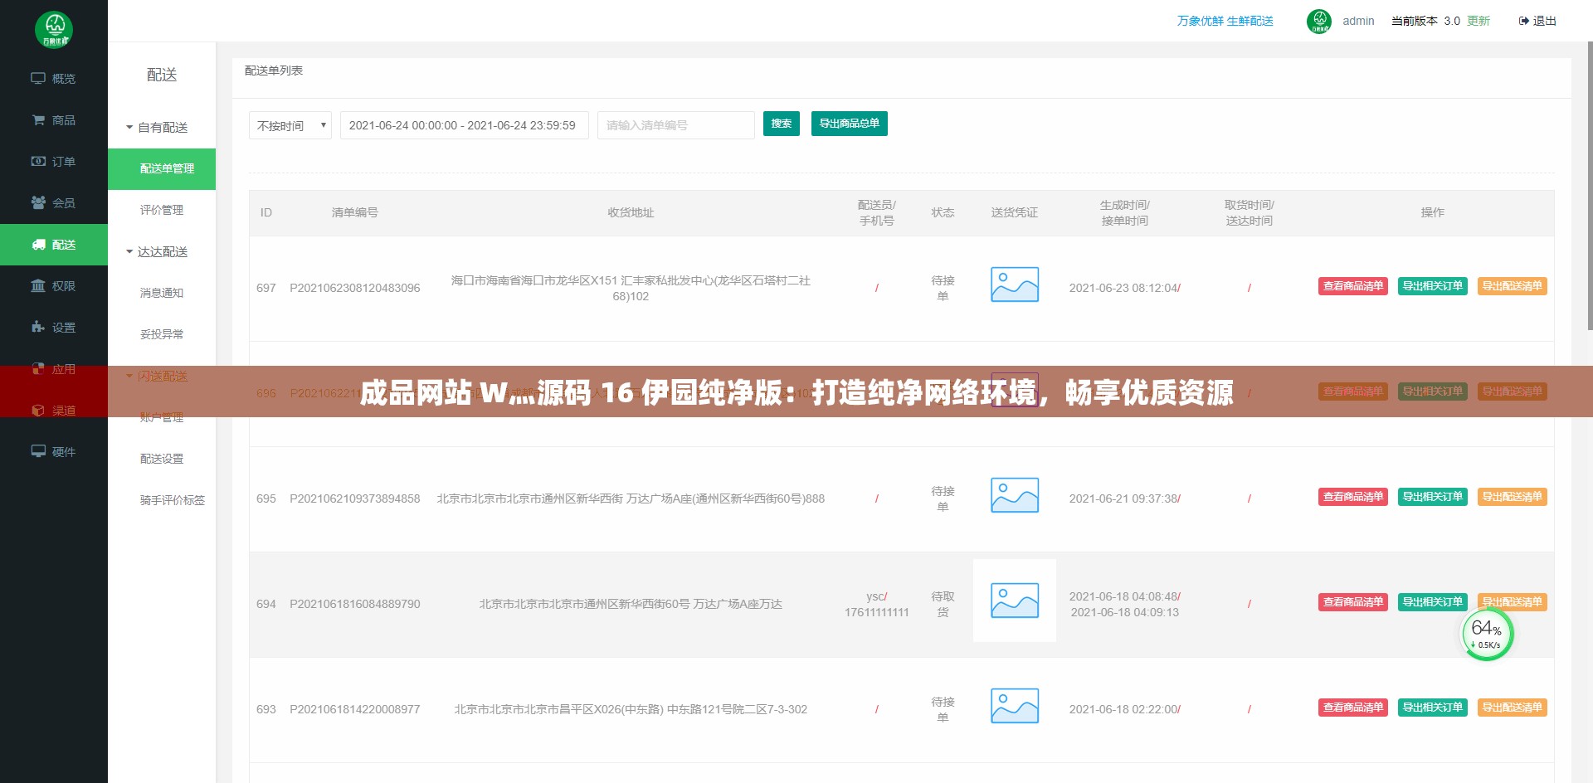Click order number P2021062308120483096

pos(355,288)
